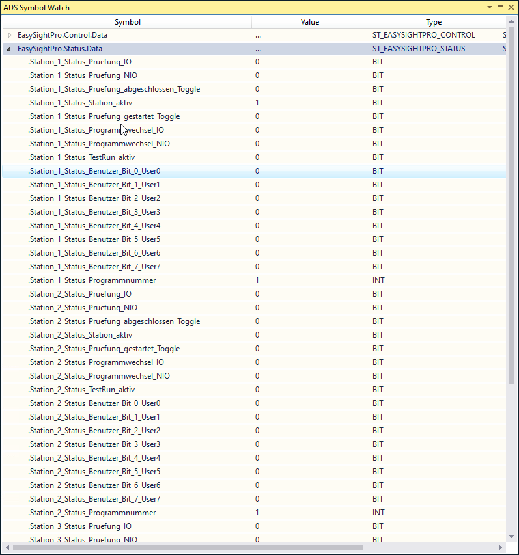519x555 pixels.
Task: Click the Type column header
Action: point(434,22)
